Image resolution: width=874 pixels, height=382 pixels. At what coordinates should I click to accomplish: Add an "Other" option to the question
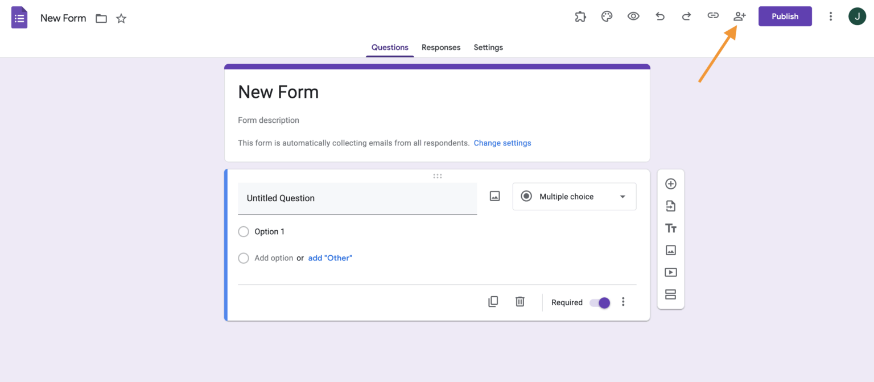coord(330,258)
